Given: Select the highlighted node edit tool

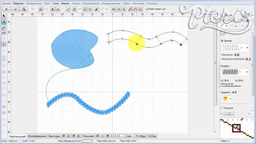Looking at the screenshot, I should pyautogui.click(x=4, y=22).
